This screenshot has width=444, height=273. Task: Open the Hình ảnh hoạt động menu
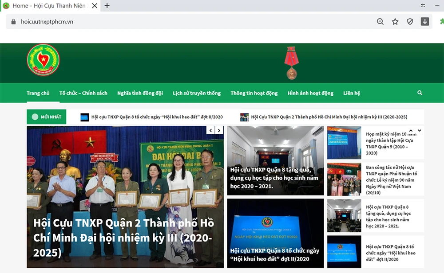coord(310,93)
